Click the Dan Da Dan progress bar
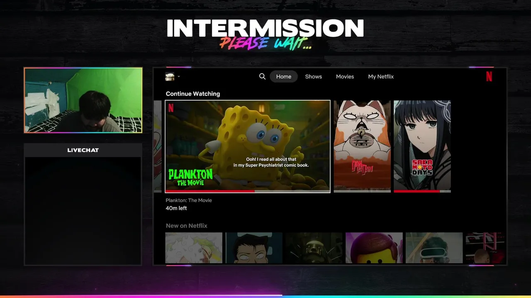531x298 pixels. (362, 191)
